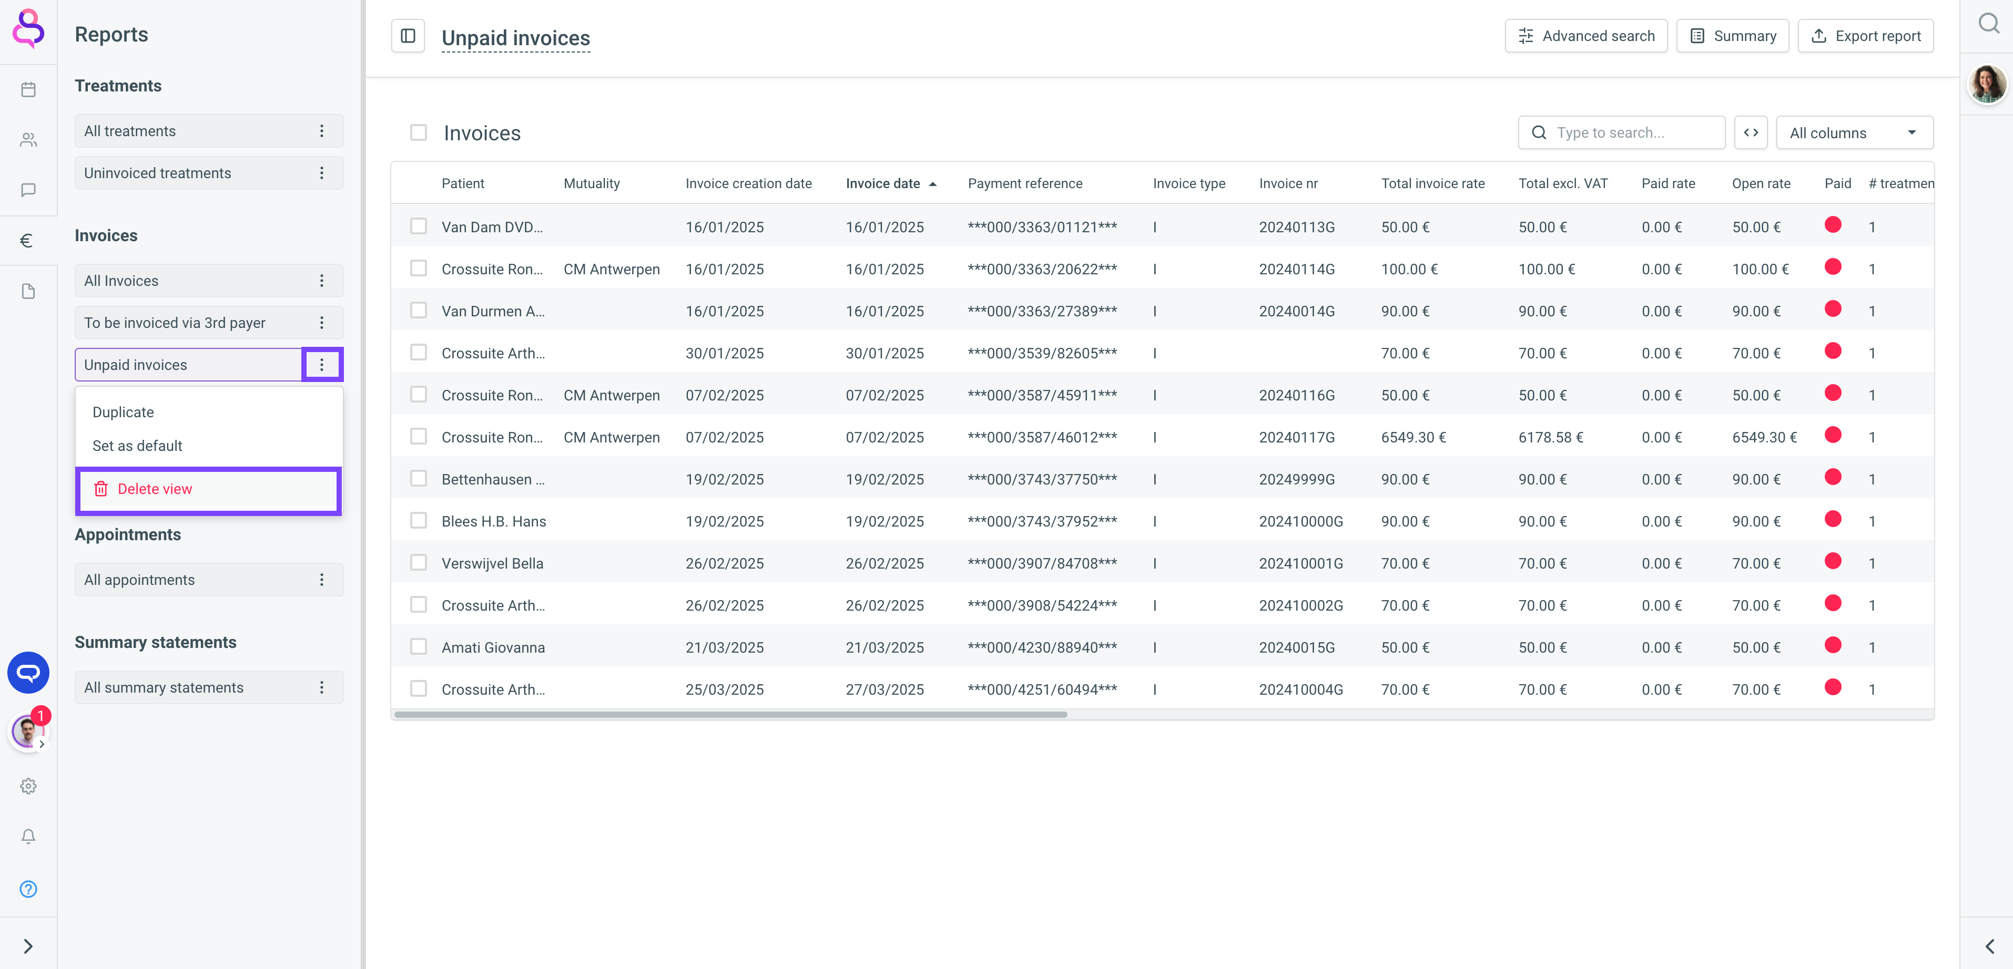Check the Van Dam DVD invoice row
This screenshot has height=969, width=2013.
[419, 226]
